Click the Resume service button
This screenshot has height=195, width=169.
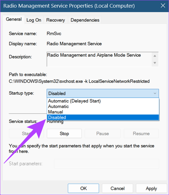141,134
